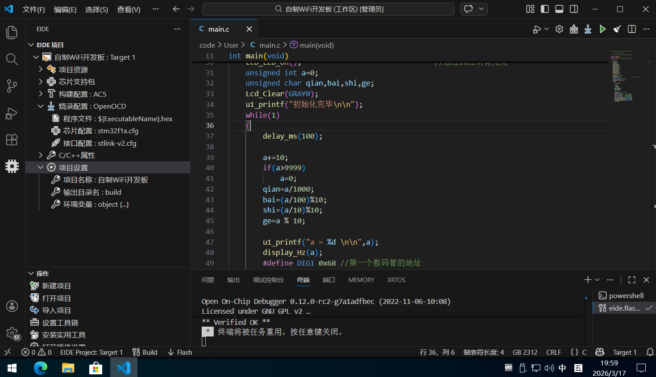Screen dimensions: 656x377
Task: Open the 查看(V) menu
Action: [x=129, y=9]
